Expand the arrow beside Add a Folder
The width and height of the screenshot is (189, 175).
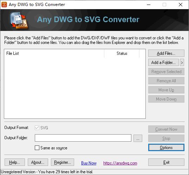(x=182, y=63)
